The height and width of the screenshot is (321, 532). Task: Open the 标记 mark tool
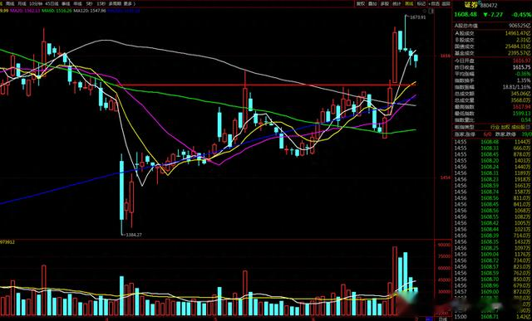[x=421, y=3]
